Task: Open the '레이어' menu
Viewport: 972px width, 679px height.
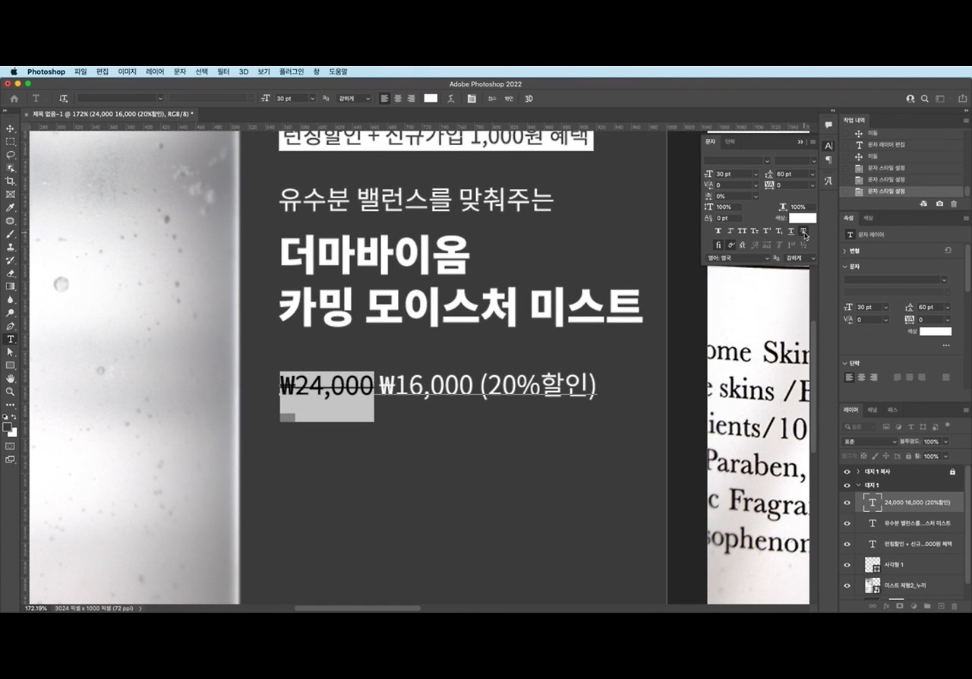Action: point(155,71)
